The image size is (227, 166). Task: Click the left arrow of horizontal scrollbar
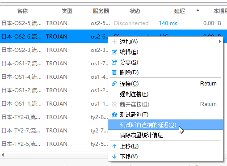3,155
